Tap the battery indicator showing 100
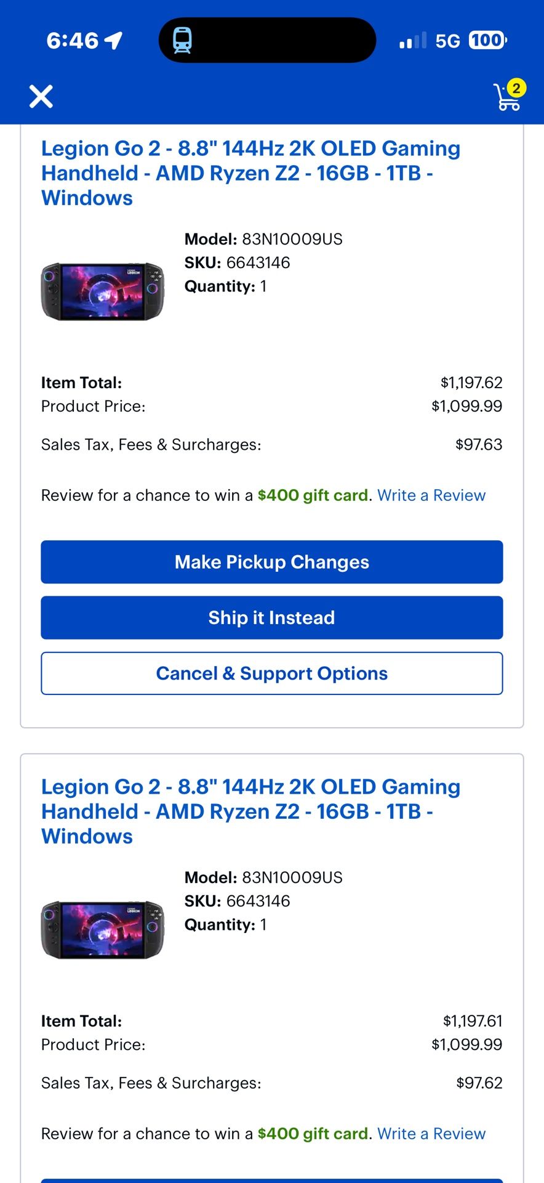The width and height of the screenshot is (544, 1183). pos(486,39)
